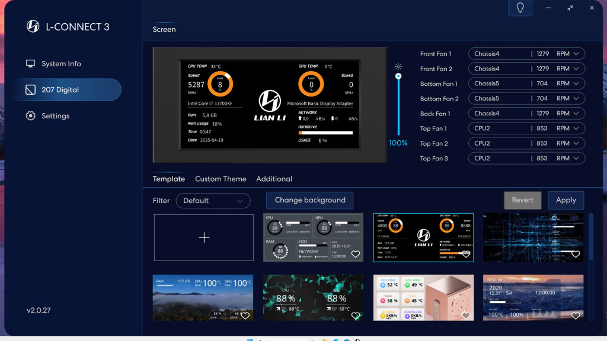607x341 pixels.
Task: Click the "Screen" section heading
Action: pos(164,30)
